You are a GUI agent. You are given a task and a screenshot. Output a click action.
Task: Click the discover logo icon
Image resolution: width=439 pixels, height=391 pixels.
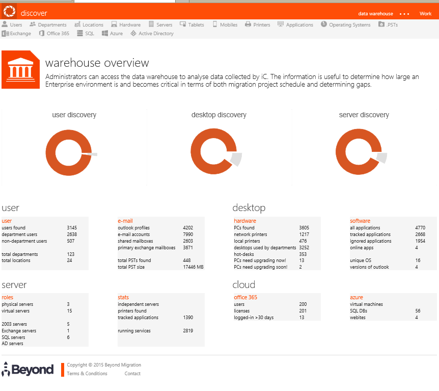click(9, 11)
